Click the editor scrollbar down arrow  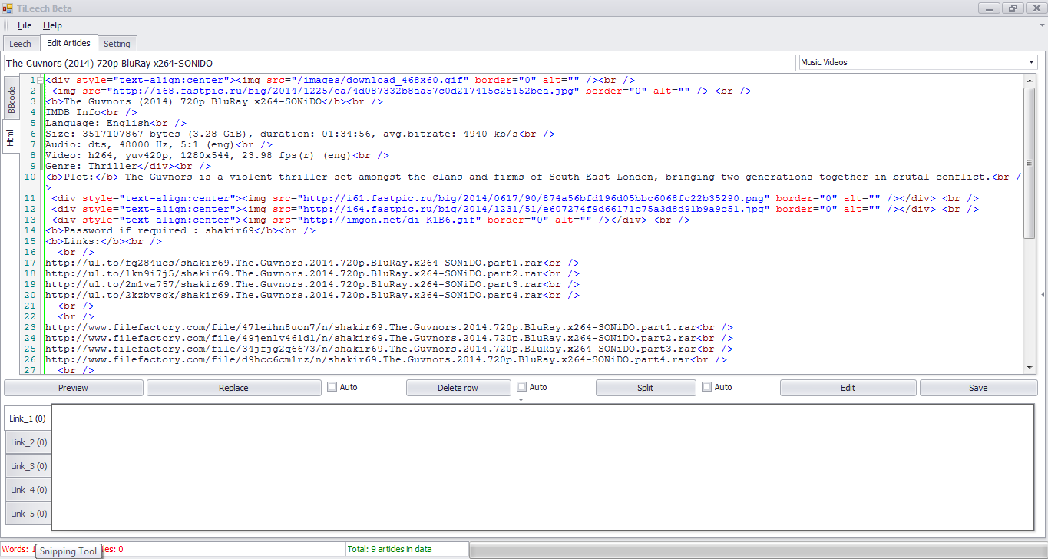click(x=1030, y=368)
